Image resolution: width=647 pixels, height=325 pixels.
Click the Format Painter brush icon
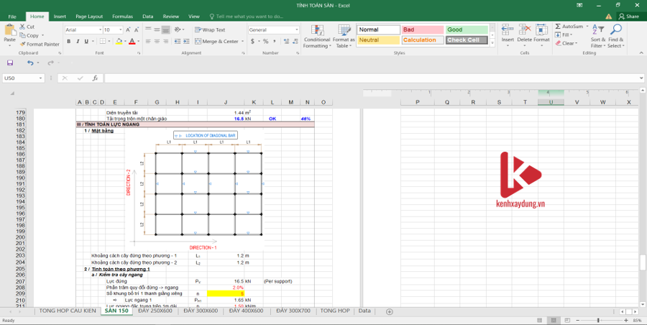point(23,44)
